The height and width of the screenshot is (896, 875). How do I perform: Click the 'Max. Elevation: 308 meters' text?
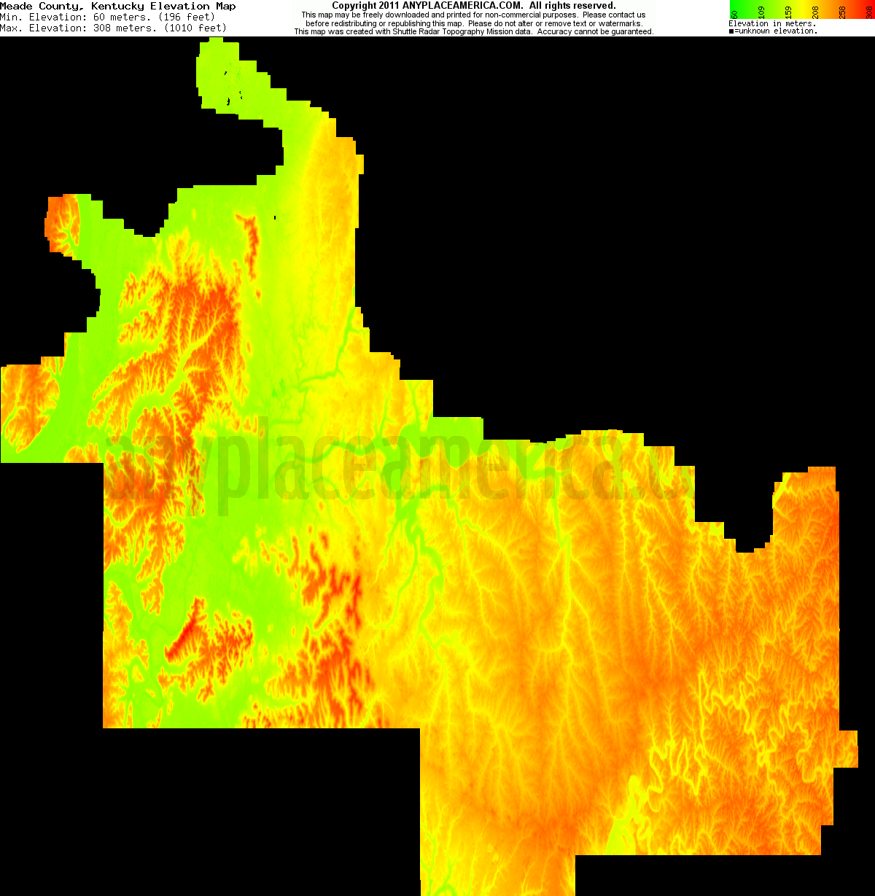click(x=112, y=28)
